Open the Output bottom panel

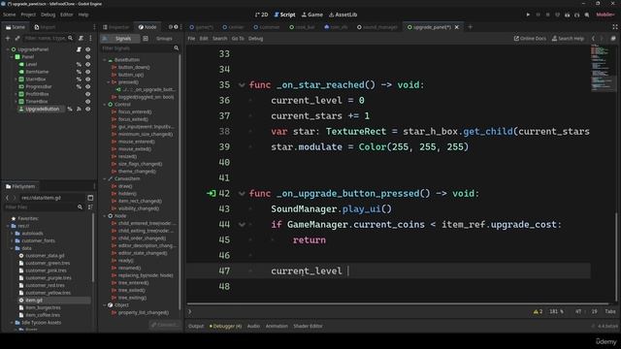[x=196, y=326]
